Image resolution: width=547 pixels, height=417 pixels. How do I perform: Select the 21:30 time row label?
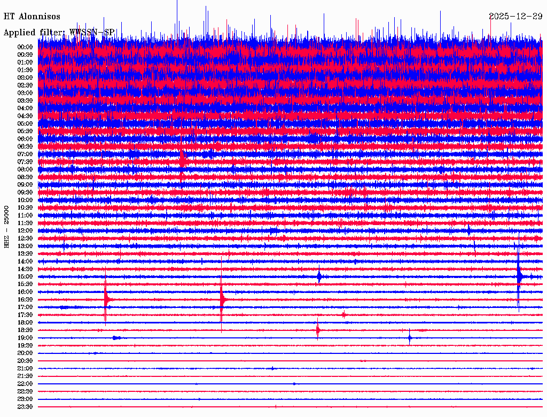25,376
